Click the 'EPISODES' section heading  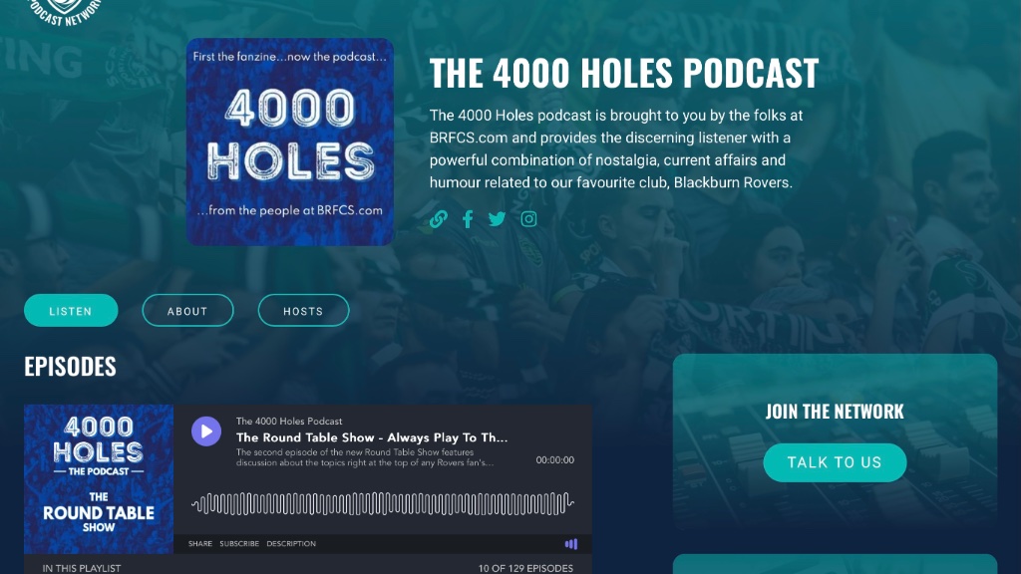[x=71, y=367]
